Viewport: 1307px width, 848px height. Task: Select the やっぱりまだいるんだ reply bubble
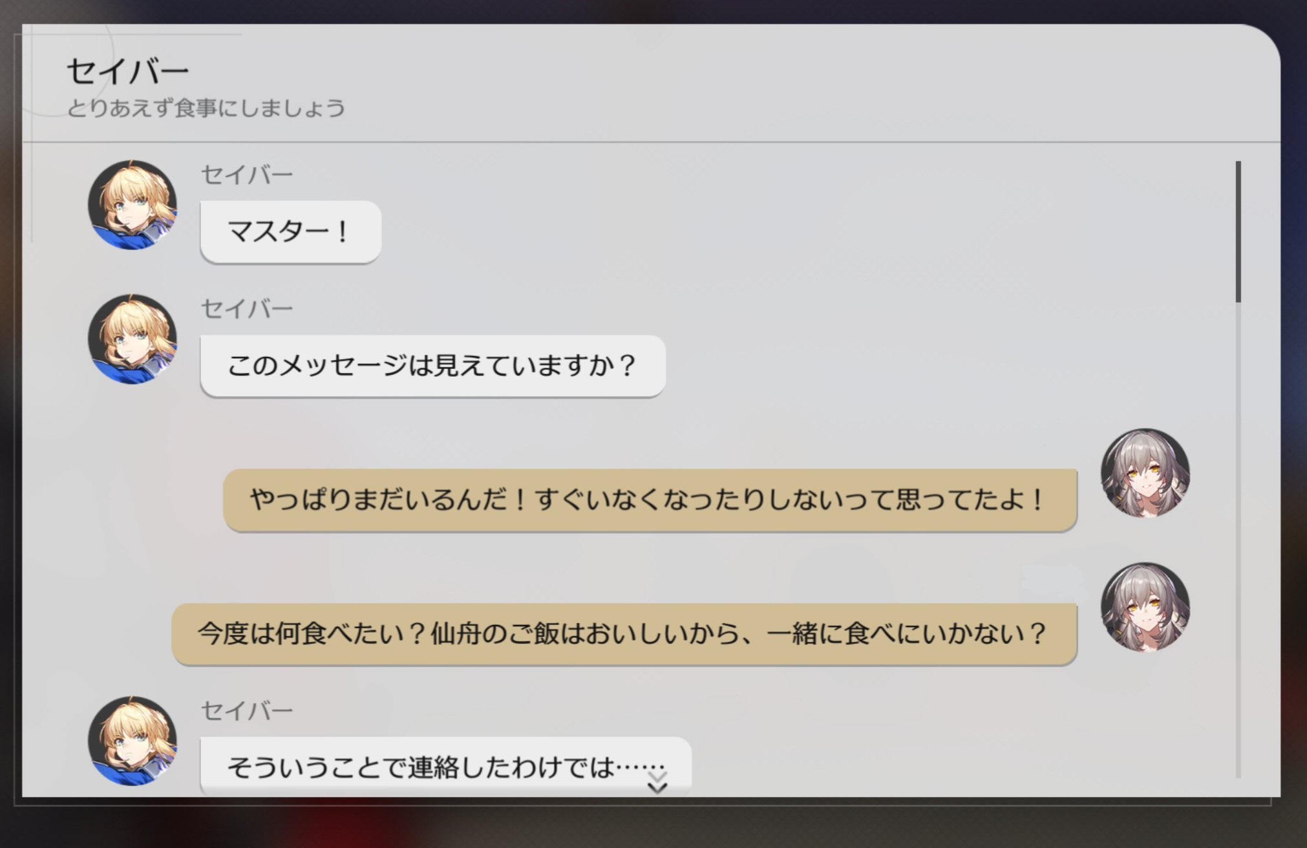click(x=650, y=500)
